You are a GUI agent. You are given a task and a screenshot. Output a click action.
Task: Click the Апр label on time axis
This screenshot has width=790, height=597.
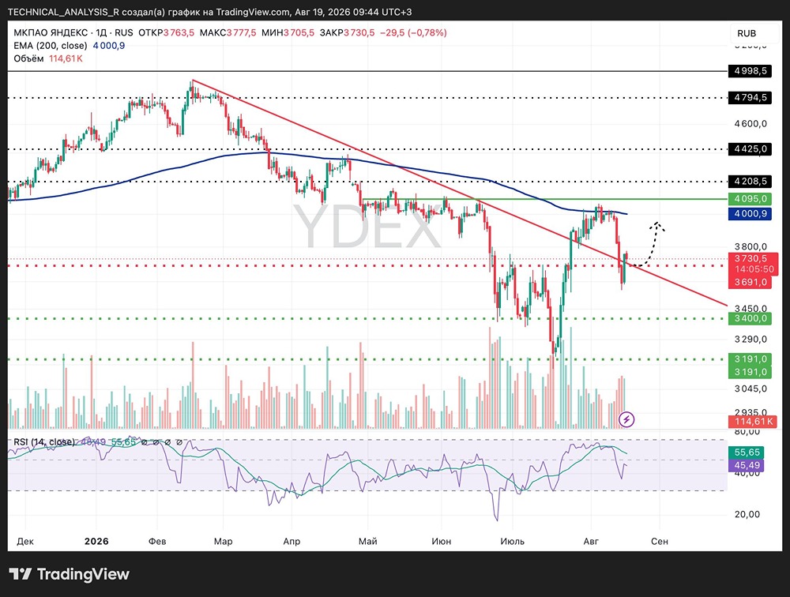pos(292,541)
